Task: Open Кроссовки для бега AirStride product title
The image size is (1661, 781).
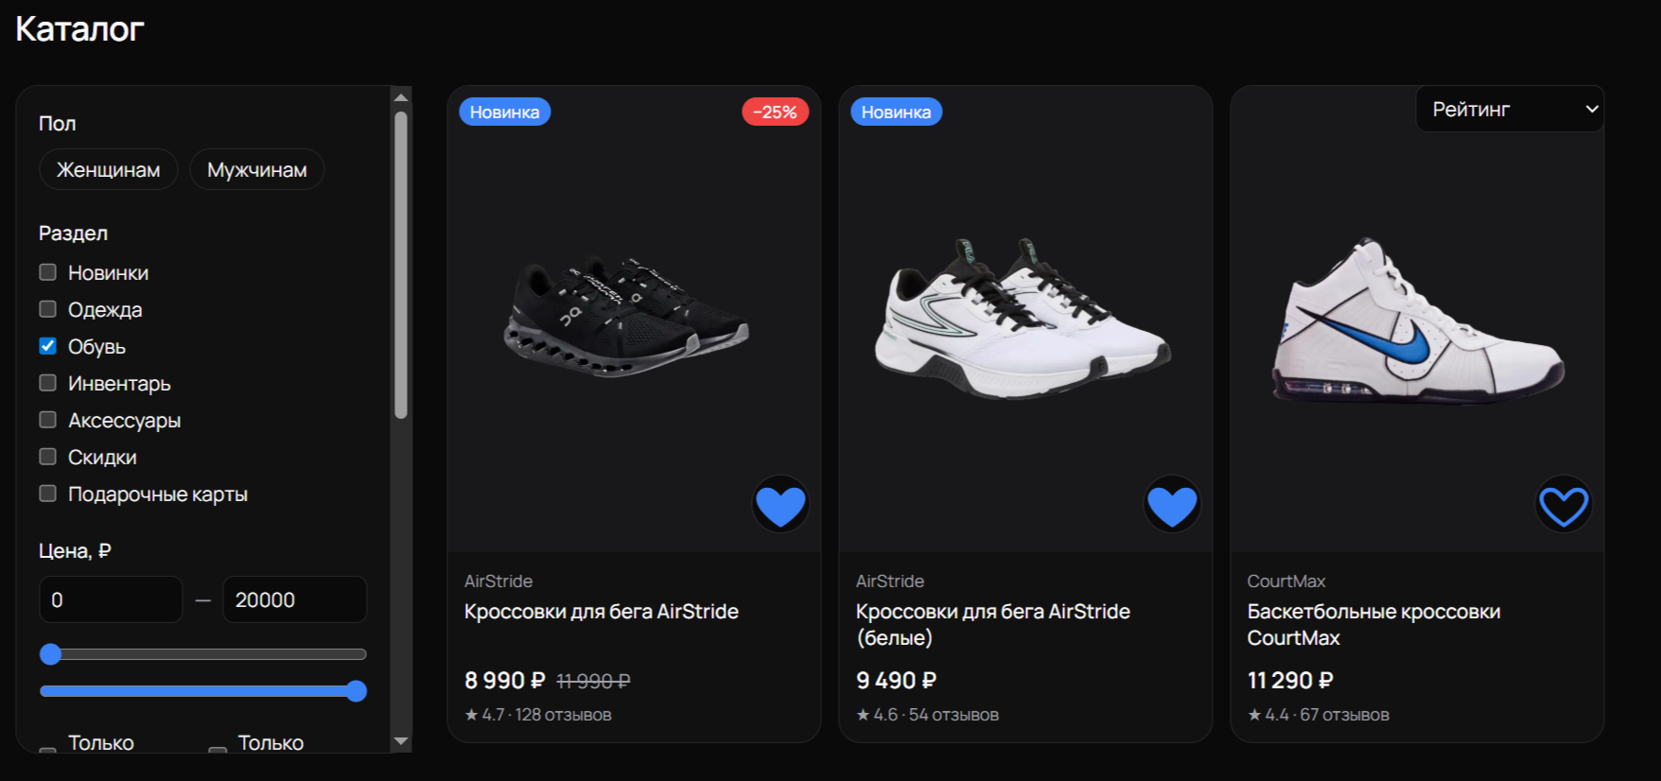Action: click(x=602, y=612)
